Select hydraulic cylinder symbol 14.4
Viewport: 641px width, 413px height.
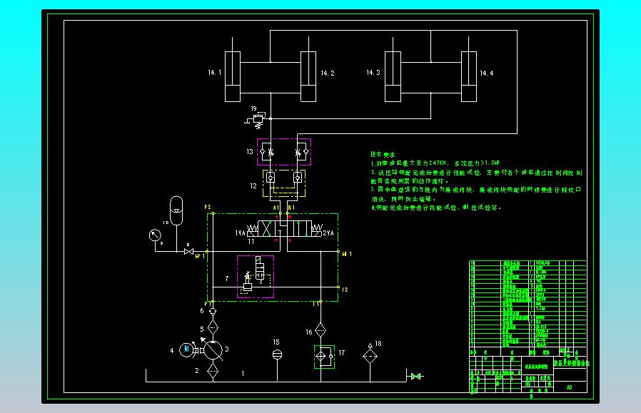469,76
